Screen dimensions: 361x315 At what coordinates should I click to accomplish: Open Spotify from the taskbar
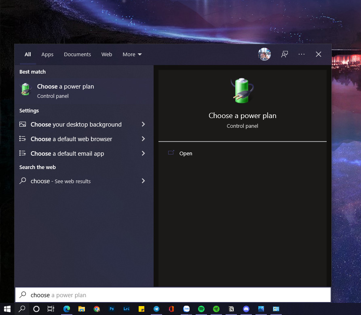[201, 309]
